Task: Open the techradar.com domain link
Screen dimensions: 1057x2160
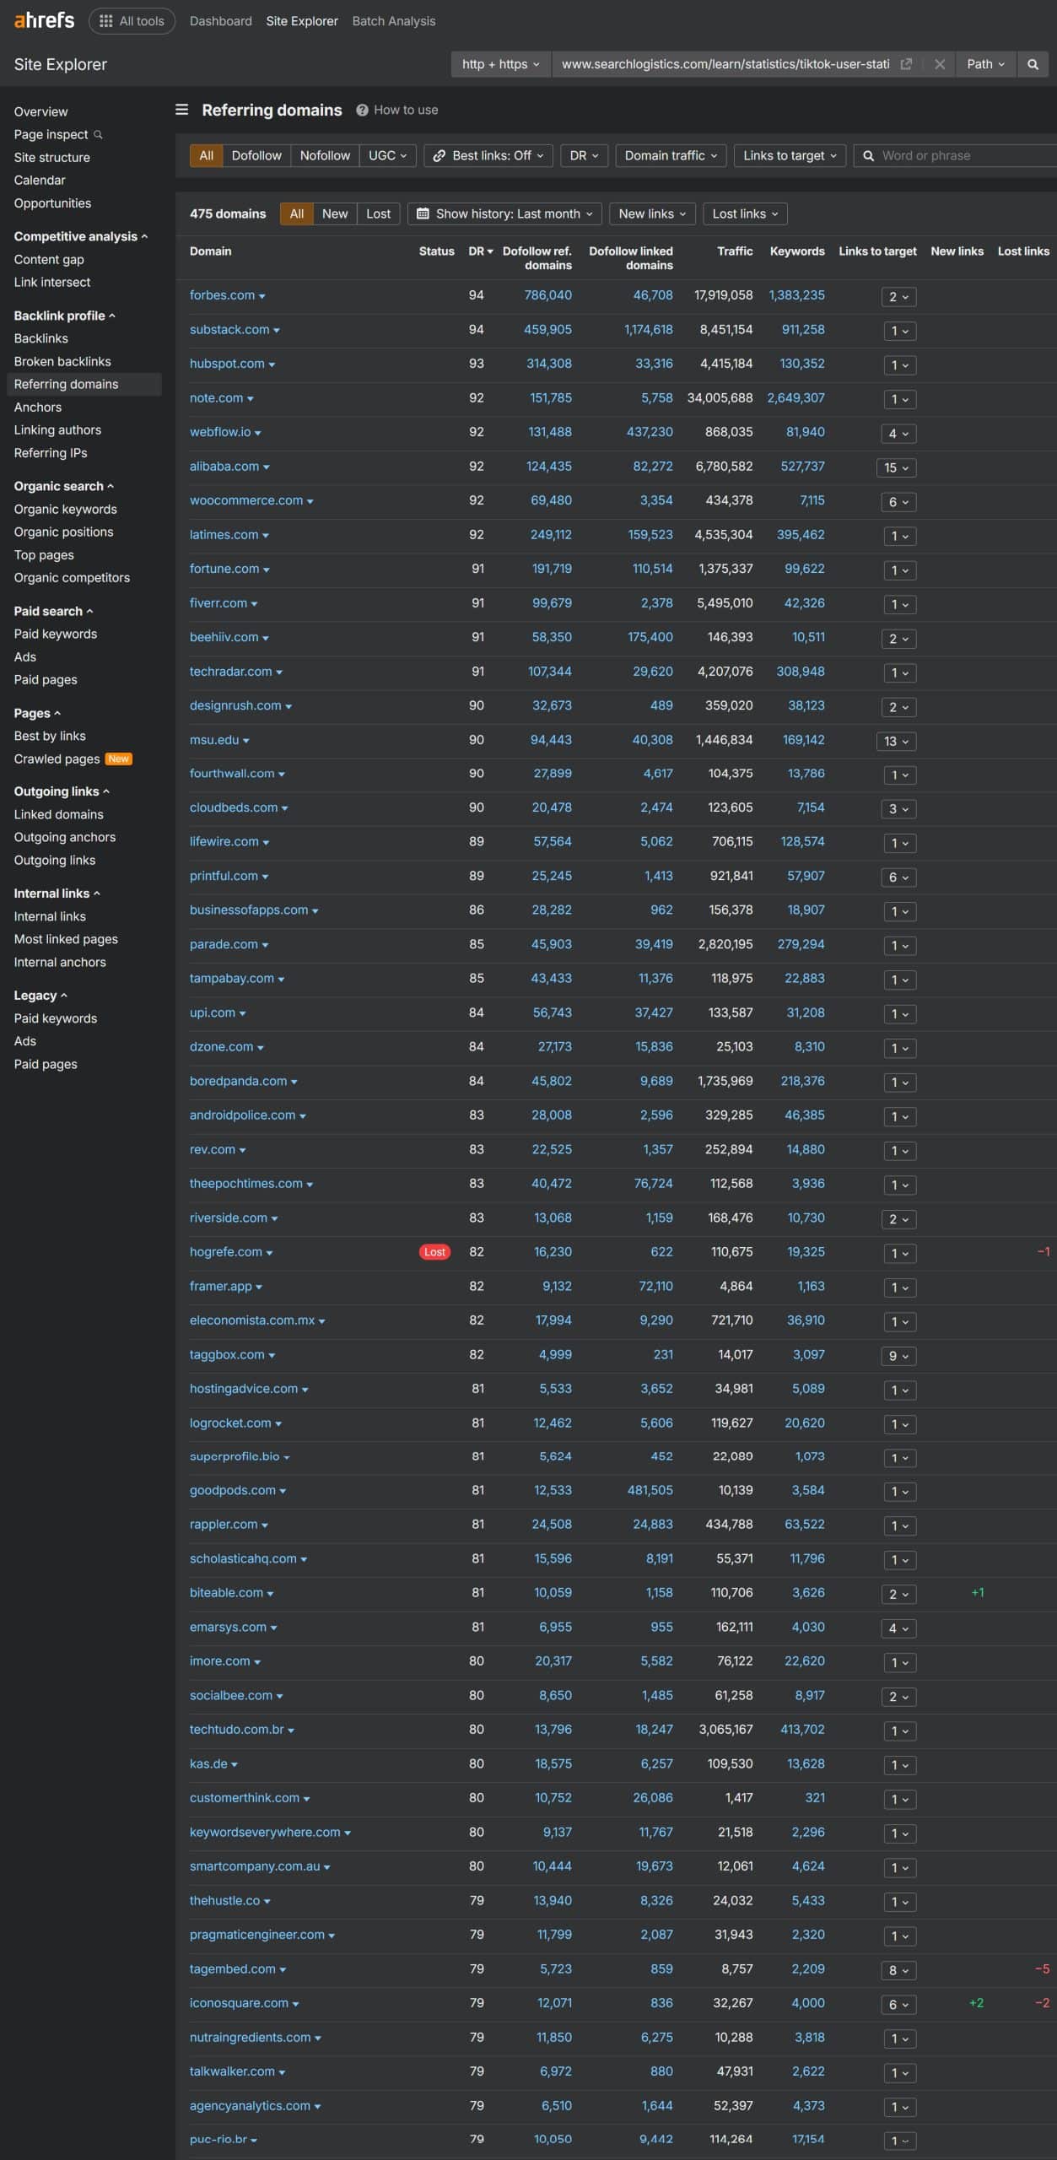Action: click(231, 672)
